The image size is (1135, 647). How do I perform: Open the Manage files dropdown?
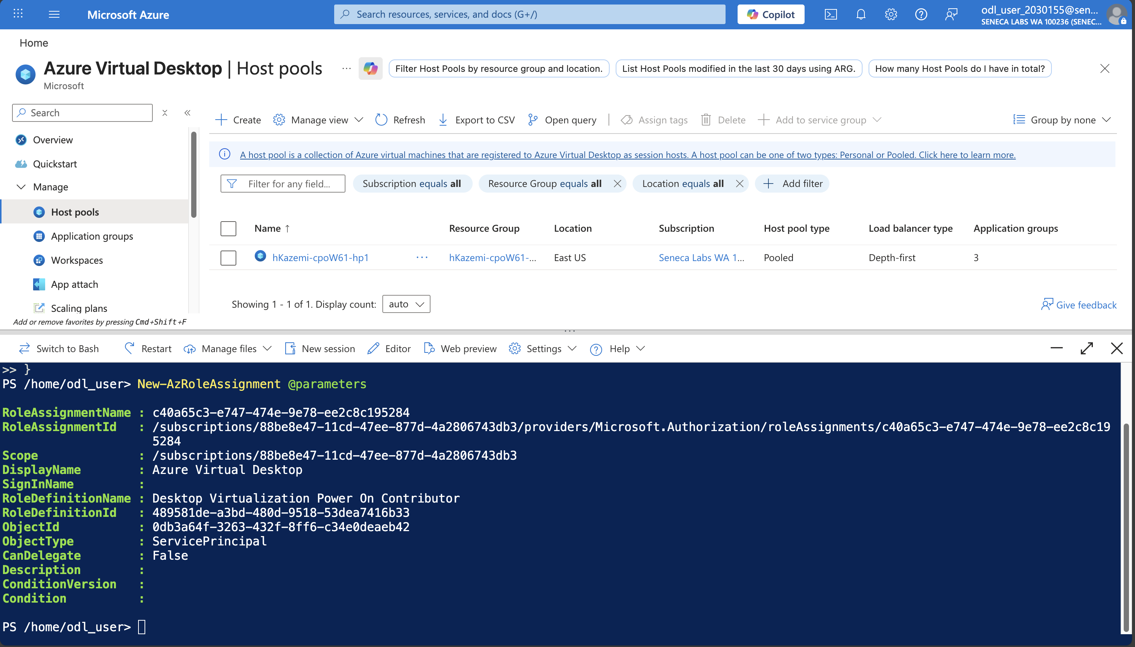(228, 349)
